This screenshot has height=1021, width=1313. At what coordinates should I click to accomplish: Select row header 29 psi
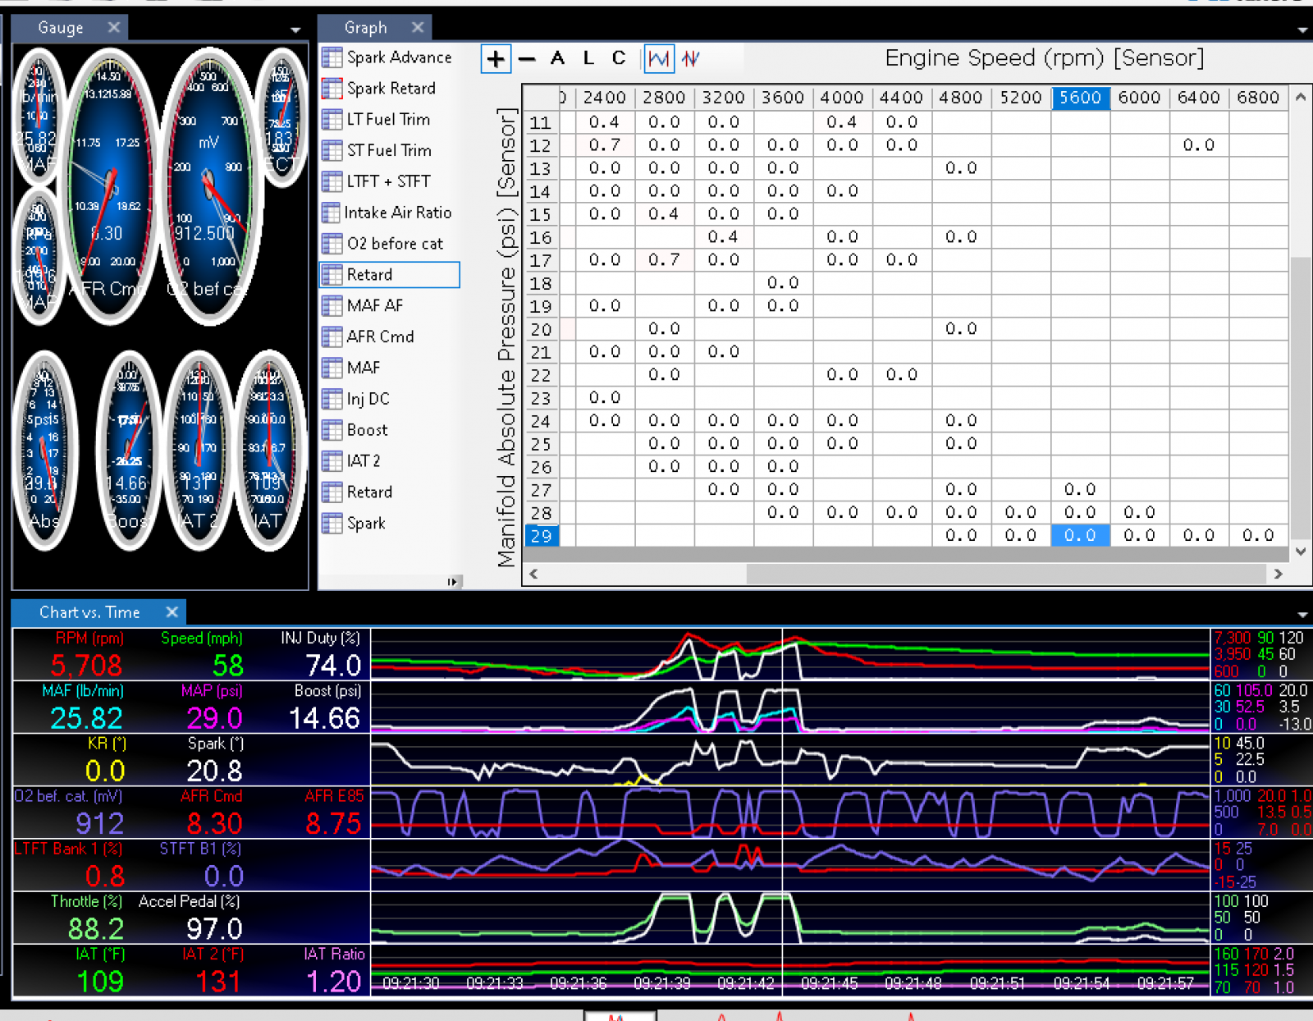[x=541, y=536]
